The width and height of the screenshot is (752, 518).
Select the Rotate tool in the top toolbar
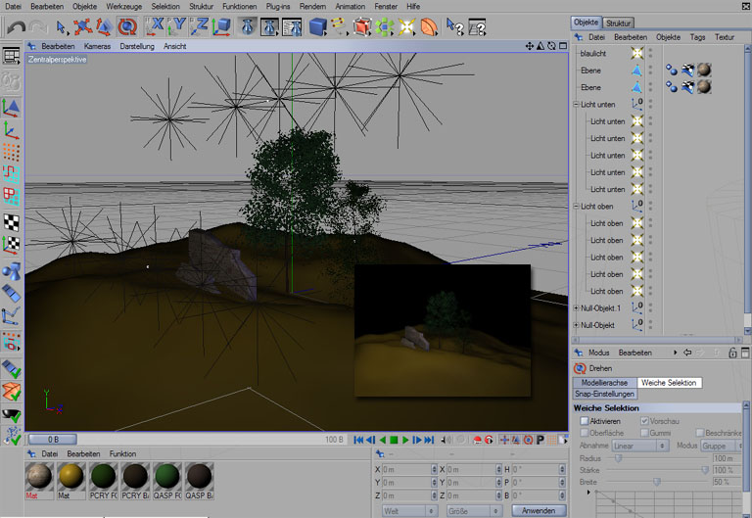point(126,26)
